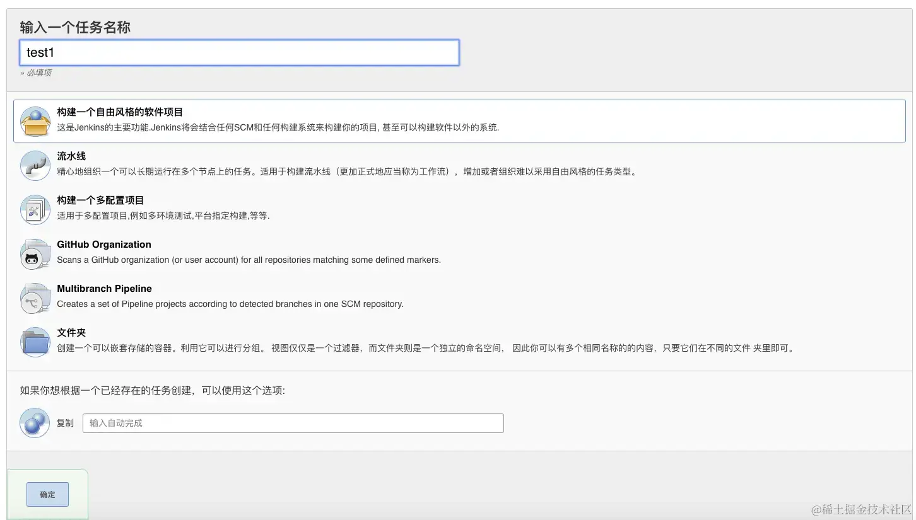Click description starting with 创建一个可以嵌套存储的容器

425,348
